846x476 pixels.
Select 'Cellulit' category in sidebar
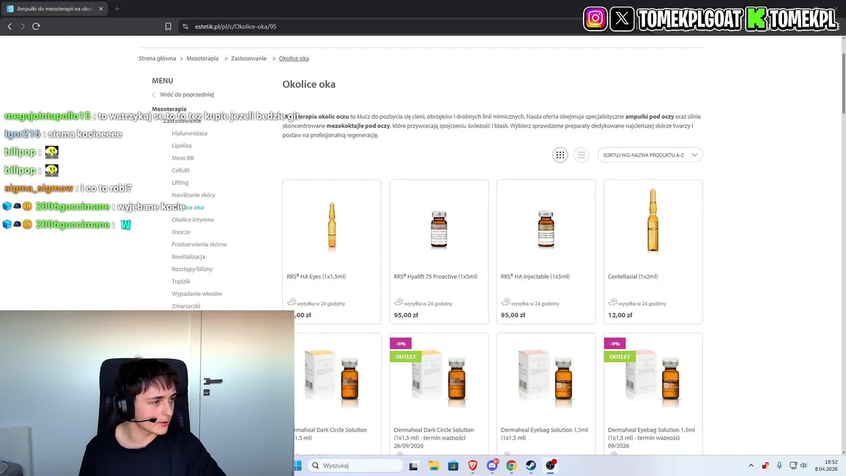[x=180, y=171]
